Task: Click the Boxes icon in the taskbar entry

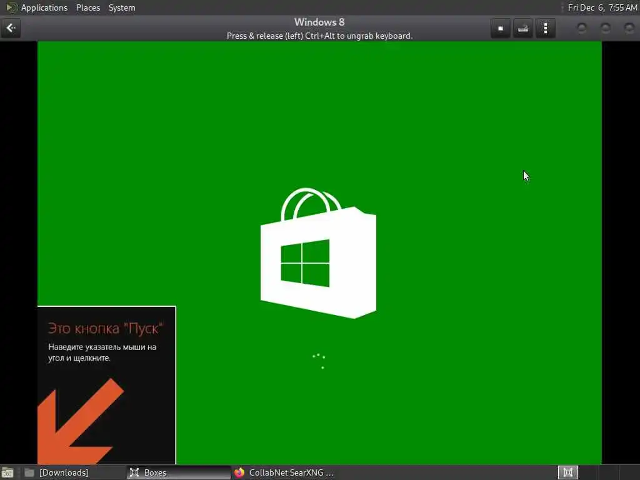Action: tap(134, 472)
